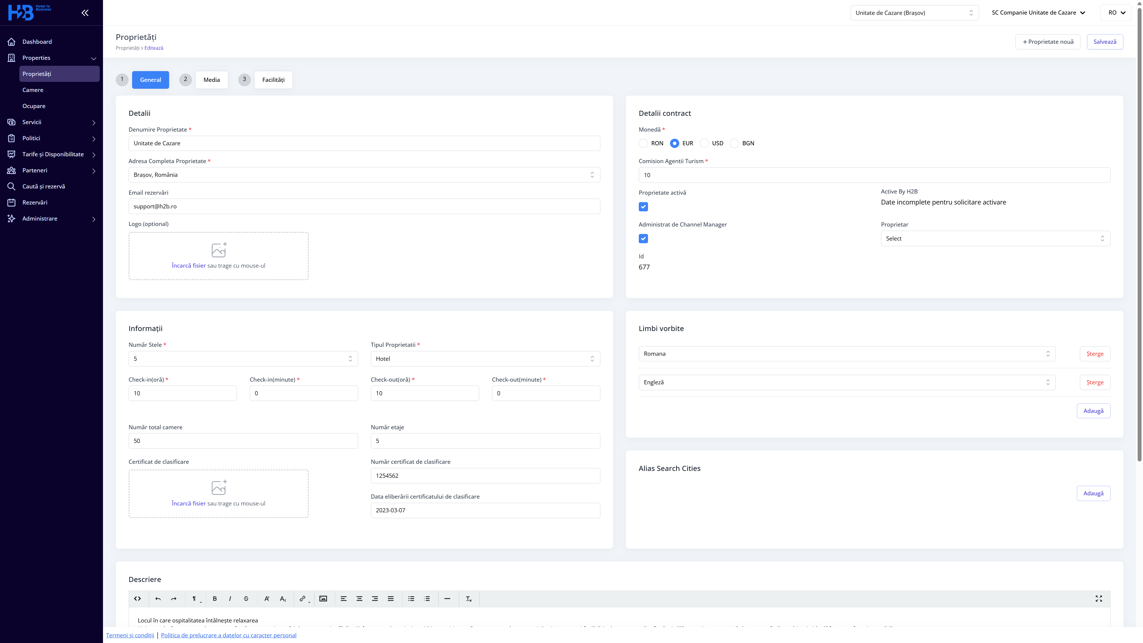Viewport: 1143px width, 643px height.
Task: Apply strikethrough formatting in editor
Action: [246, 599]
